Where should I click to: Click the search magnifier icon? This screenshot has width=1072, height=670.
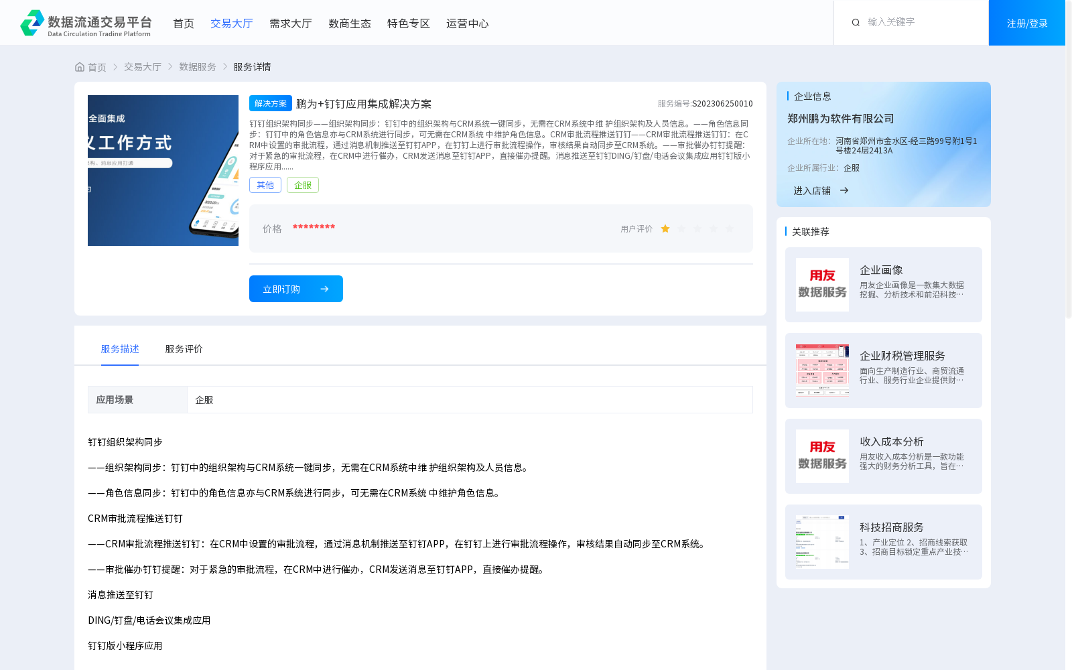(x=856, y=23)
